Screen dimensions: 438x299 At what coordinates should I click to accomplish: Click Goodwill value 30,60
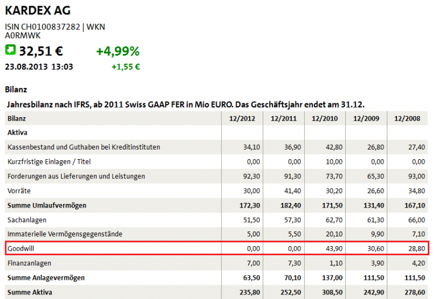375,248
